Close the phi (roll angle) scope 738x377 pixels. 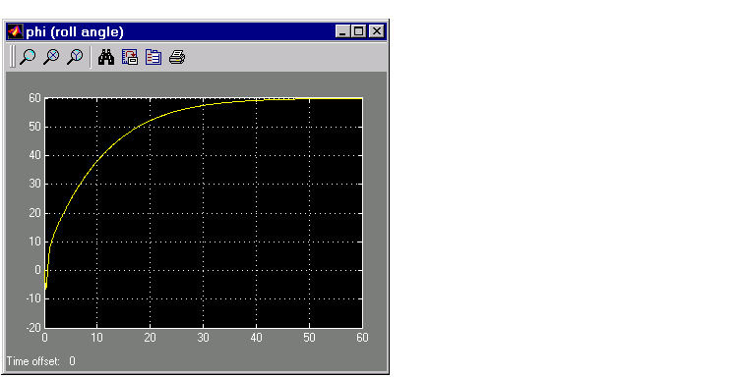pyautogui.click(x=377, y=31)
